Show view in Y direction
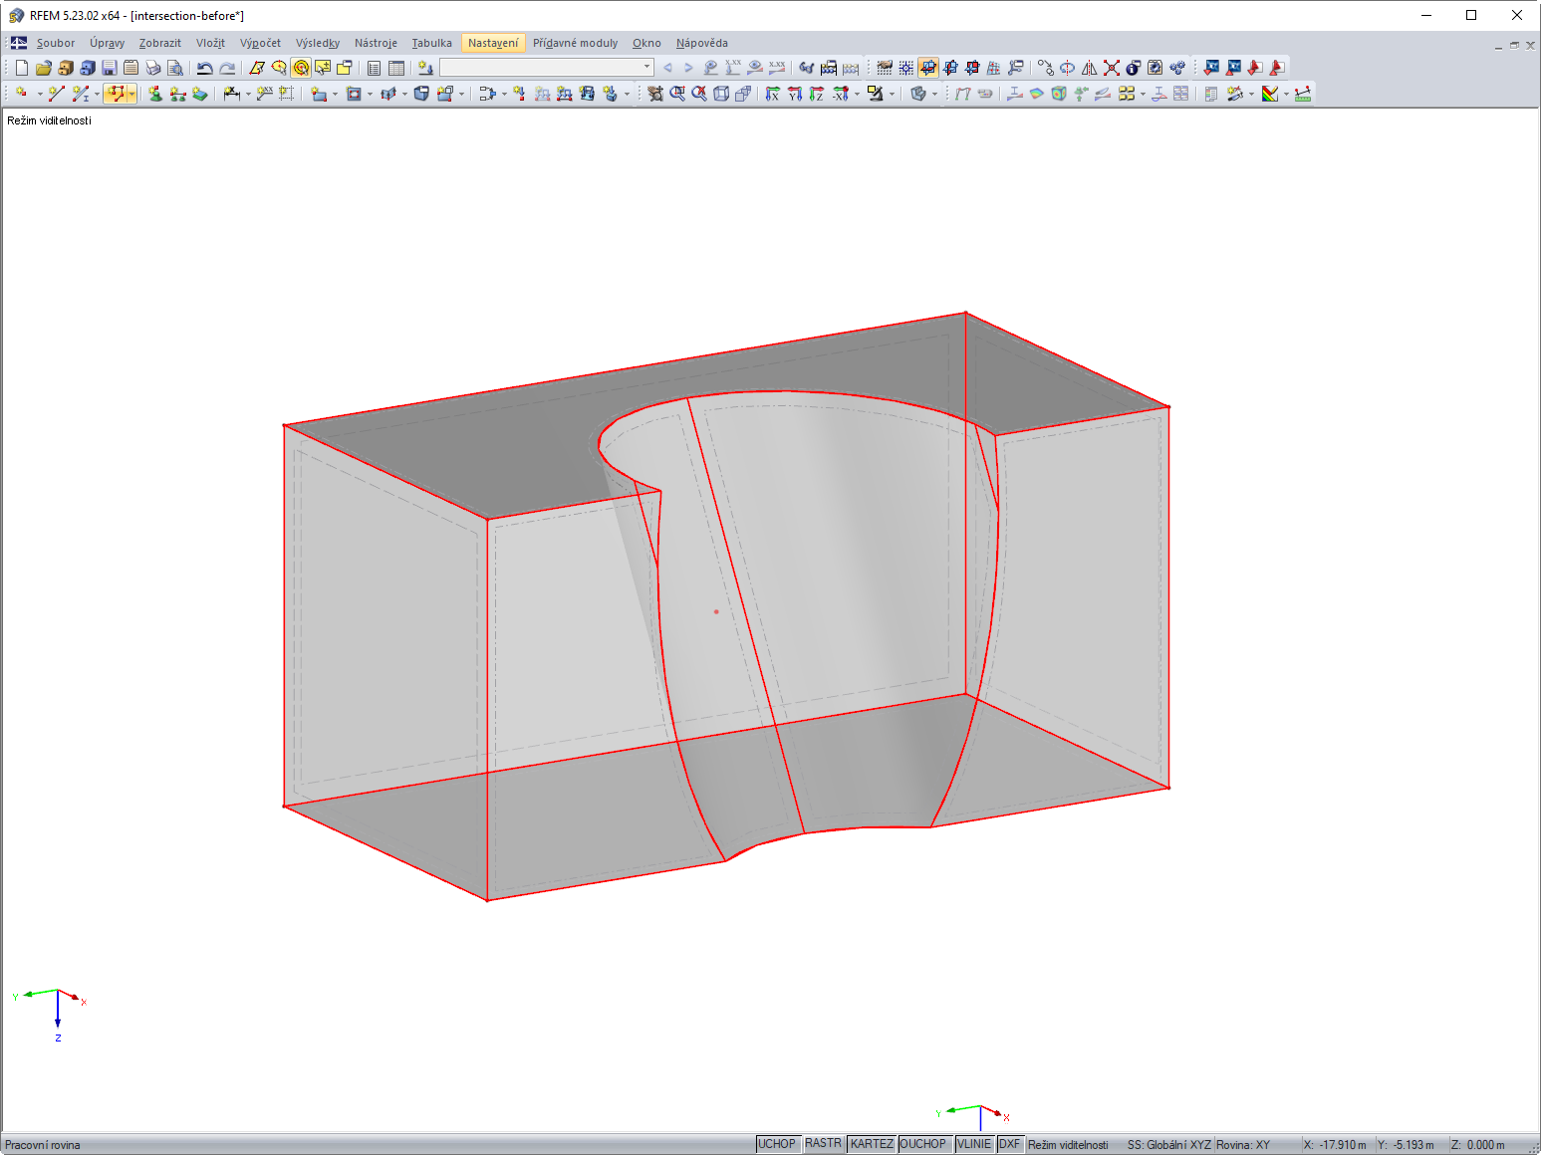This screenshot has width=1541, height=1155. (x=795, y=94)
